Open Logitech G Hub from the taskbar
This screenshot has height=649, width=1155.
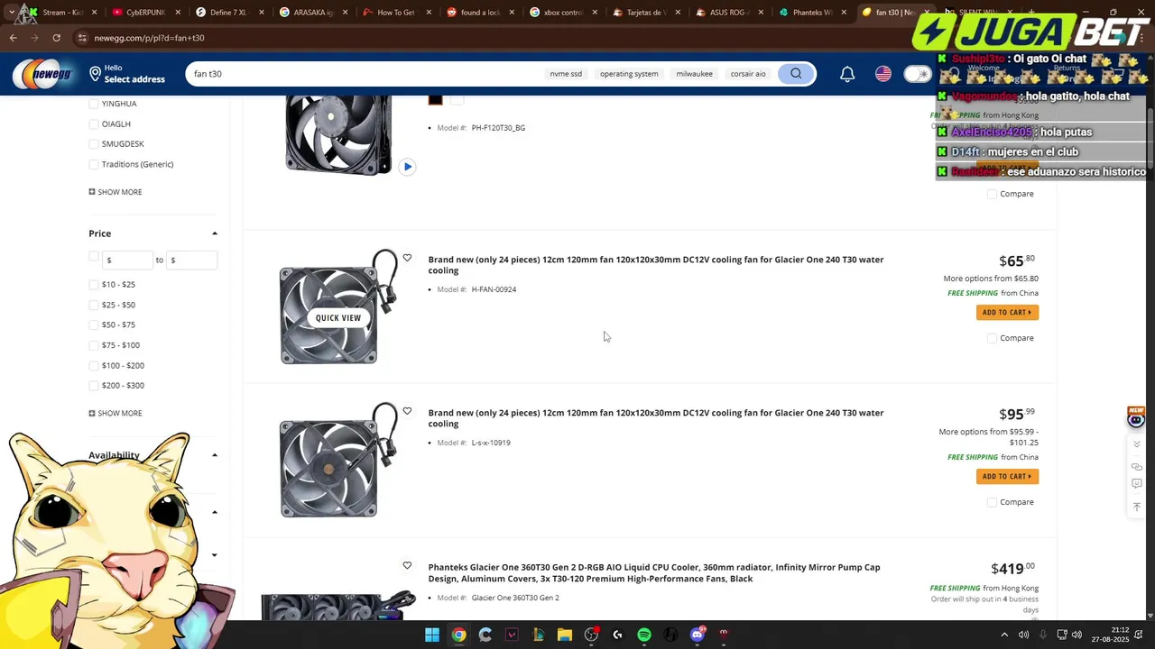pyautogui.click(x=617, y=635)
